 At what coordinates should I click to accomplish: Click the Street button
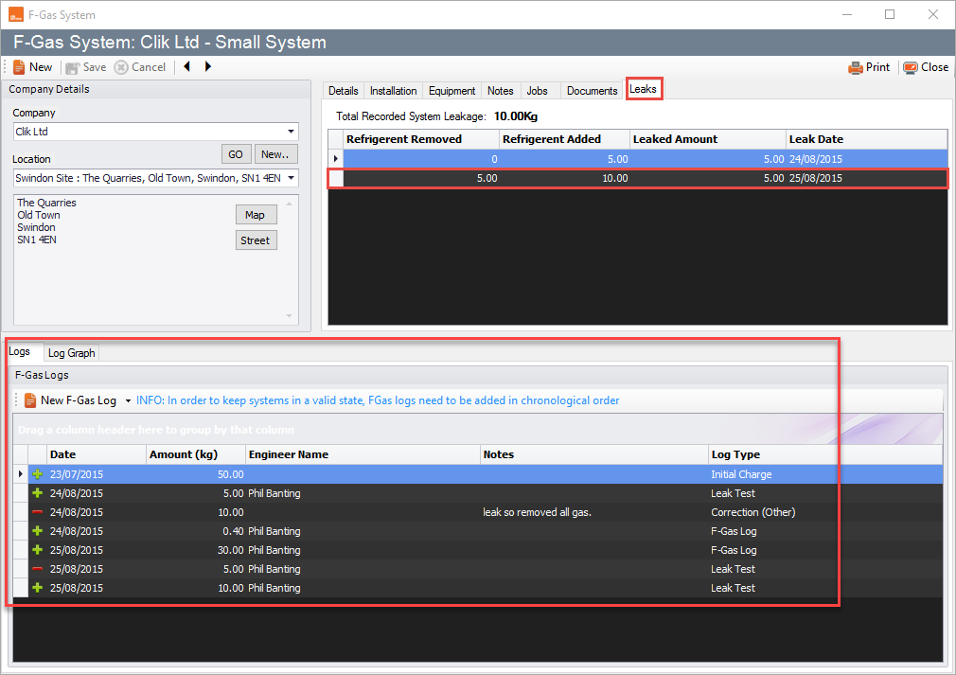tap(256, 240)
